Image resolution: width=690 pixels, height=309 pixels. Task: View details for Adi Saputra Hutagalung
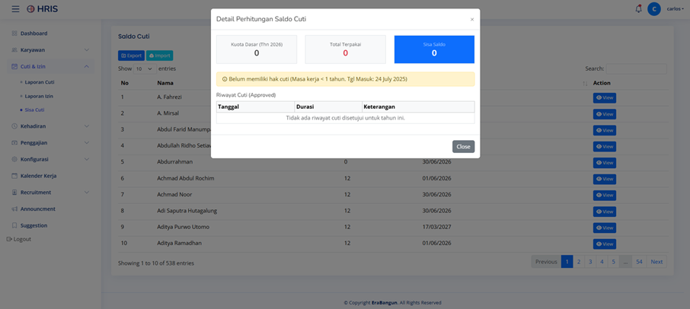coord(605,212)
